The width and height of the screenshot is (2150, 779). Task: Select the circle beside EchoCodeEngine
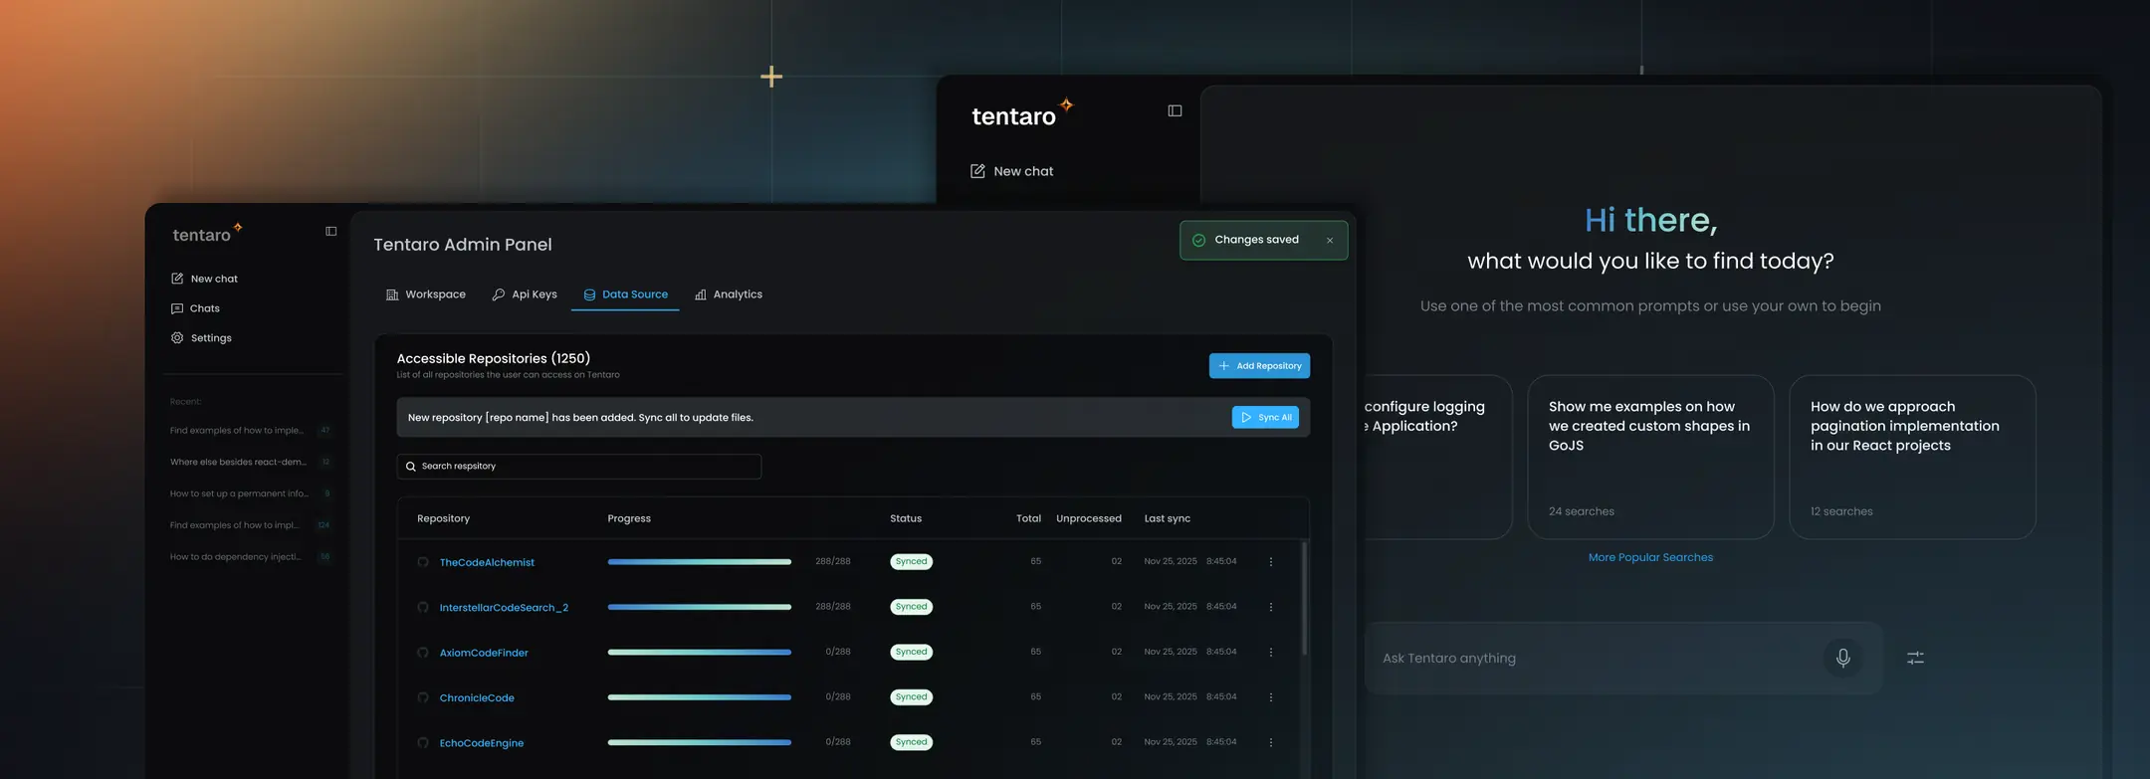coord(423,743)
